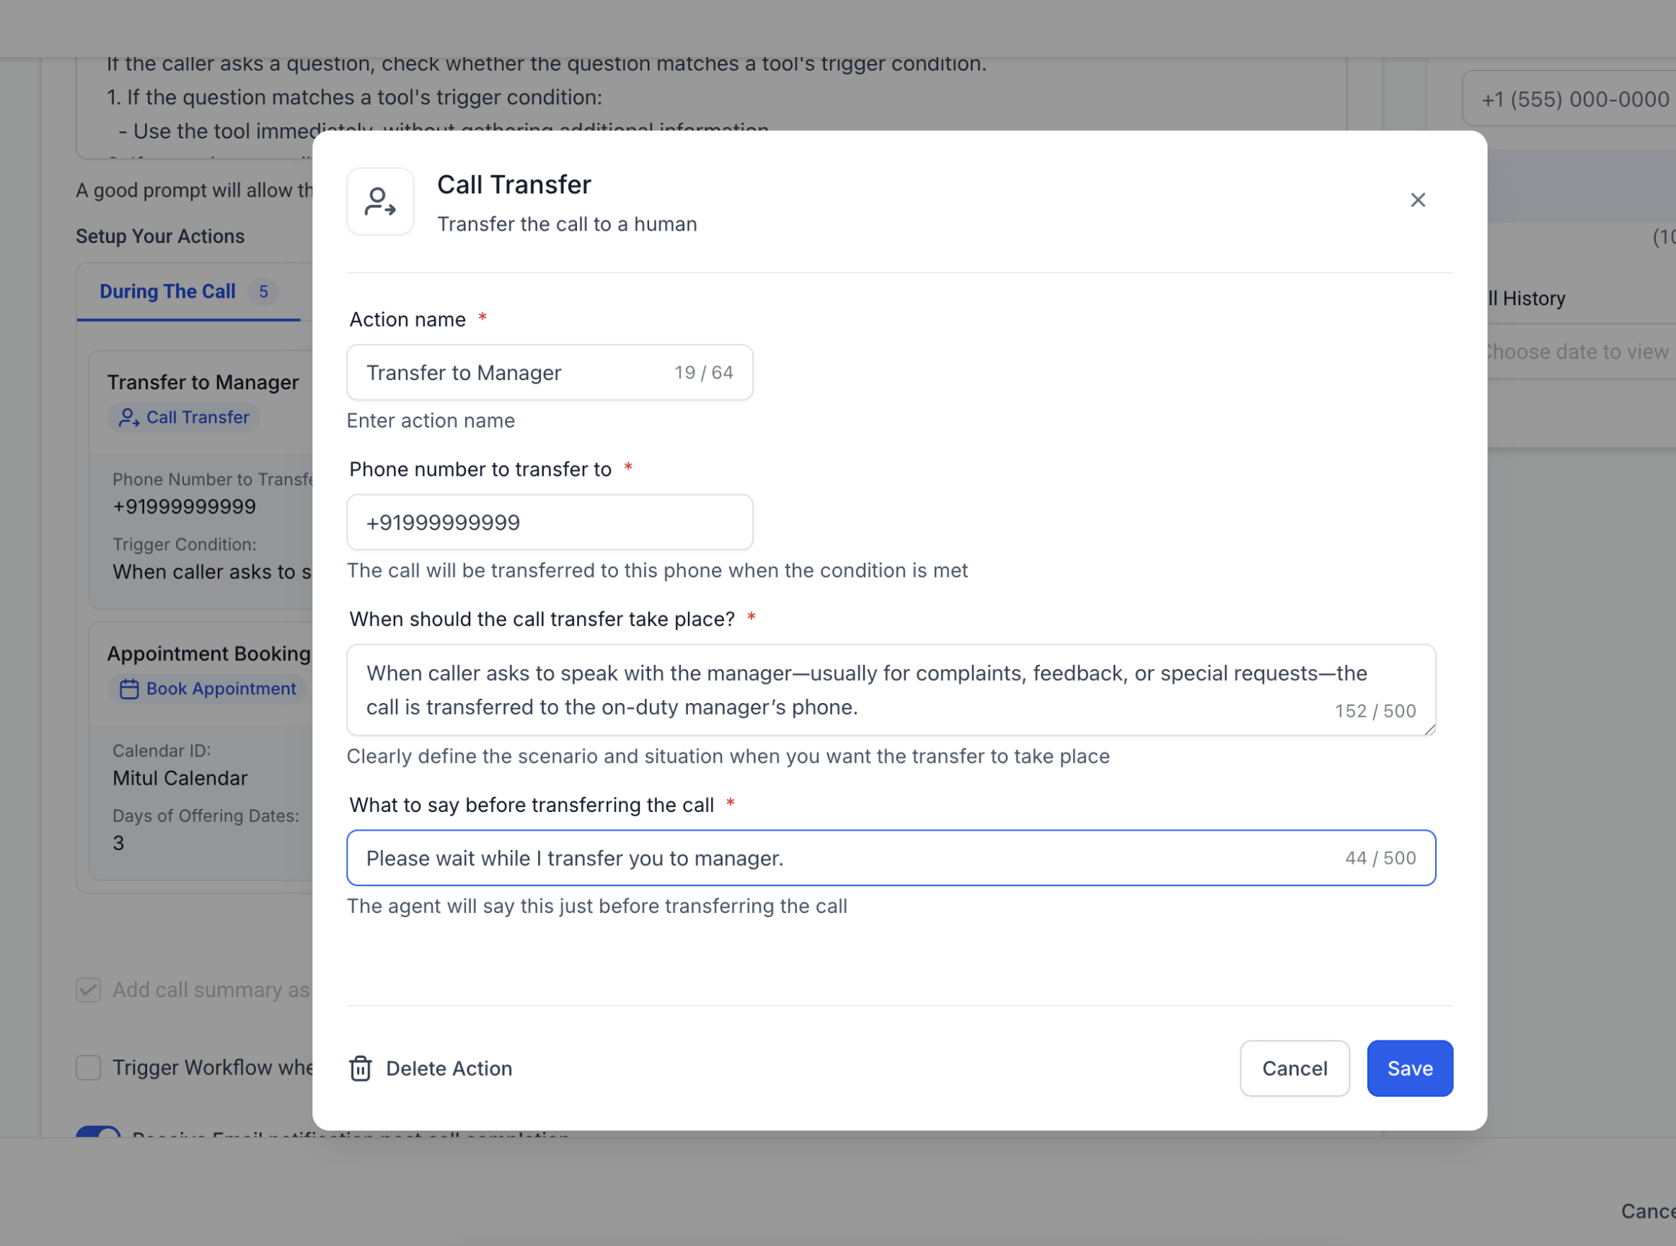Click the Call Transfer badge icon under Transfer to Manager
Viewport: 1676px width, 1246px height.
click(x=129, y=417)
